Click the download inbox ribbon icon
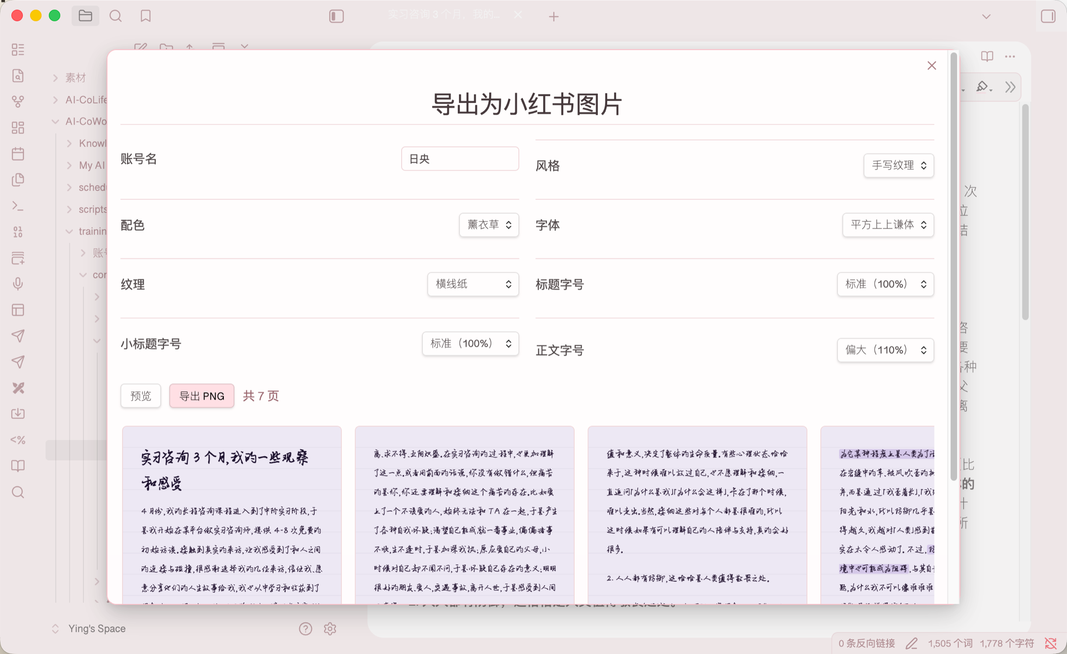Image resolution: width=1067 pixels, height=654 pixels. pyautogui.click(x=18, y=414)
